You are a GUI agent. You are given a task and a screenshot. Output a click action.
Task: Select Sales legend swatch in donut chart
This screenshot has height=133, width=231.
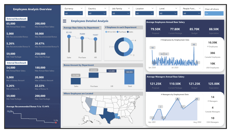click(x=128, y=32)
